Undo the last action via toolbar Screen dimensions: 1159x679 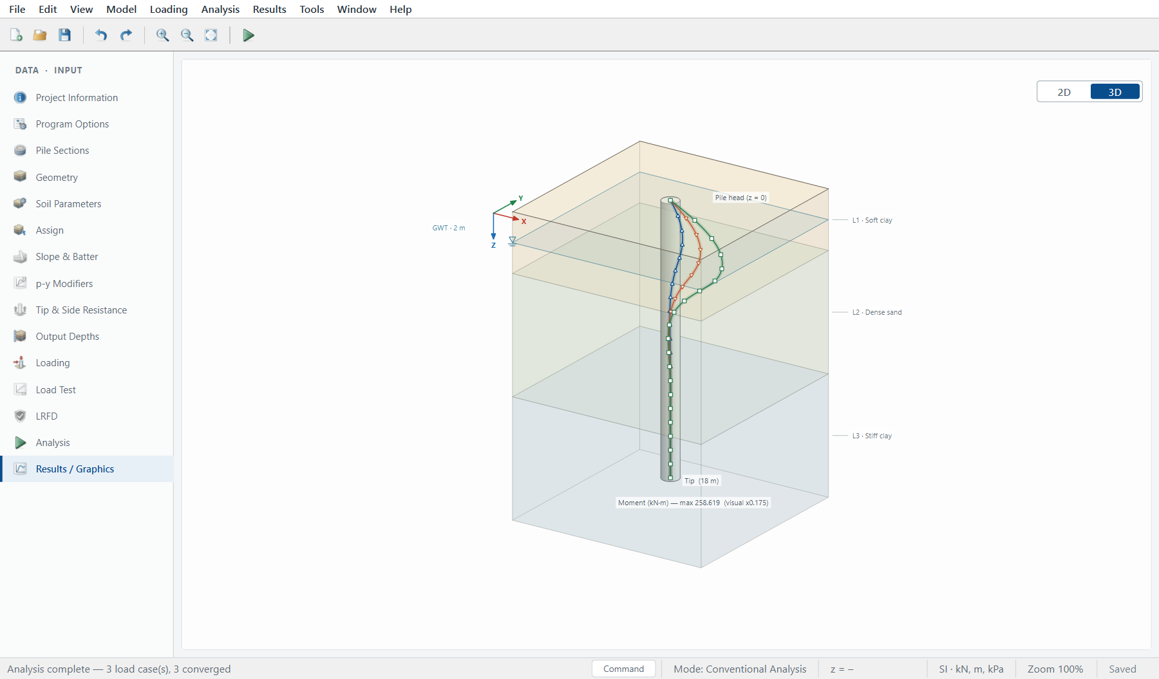[x=101, y=35]
